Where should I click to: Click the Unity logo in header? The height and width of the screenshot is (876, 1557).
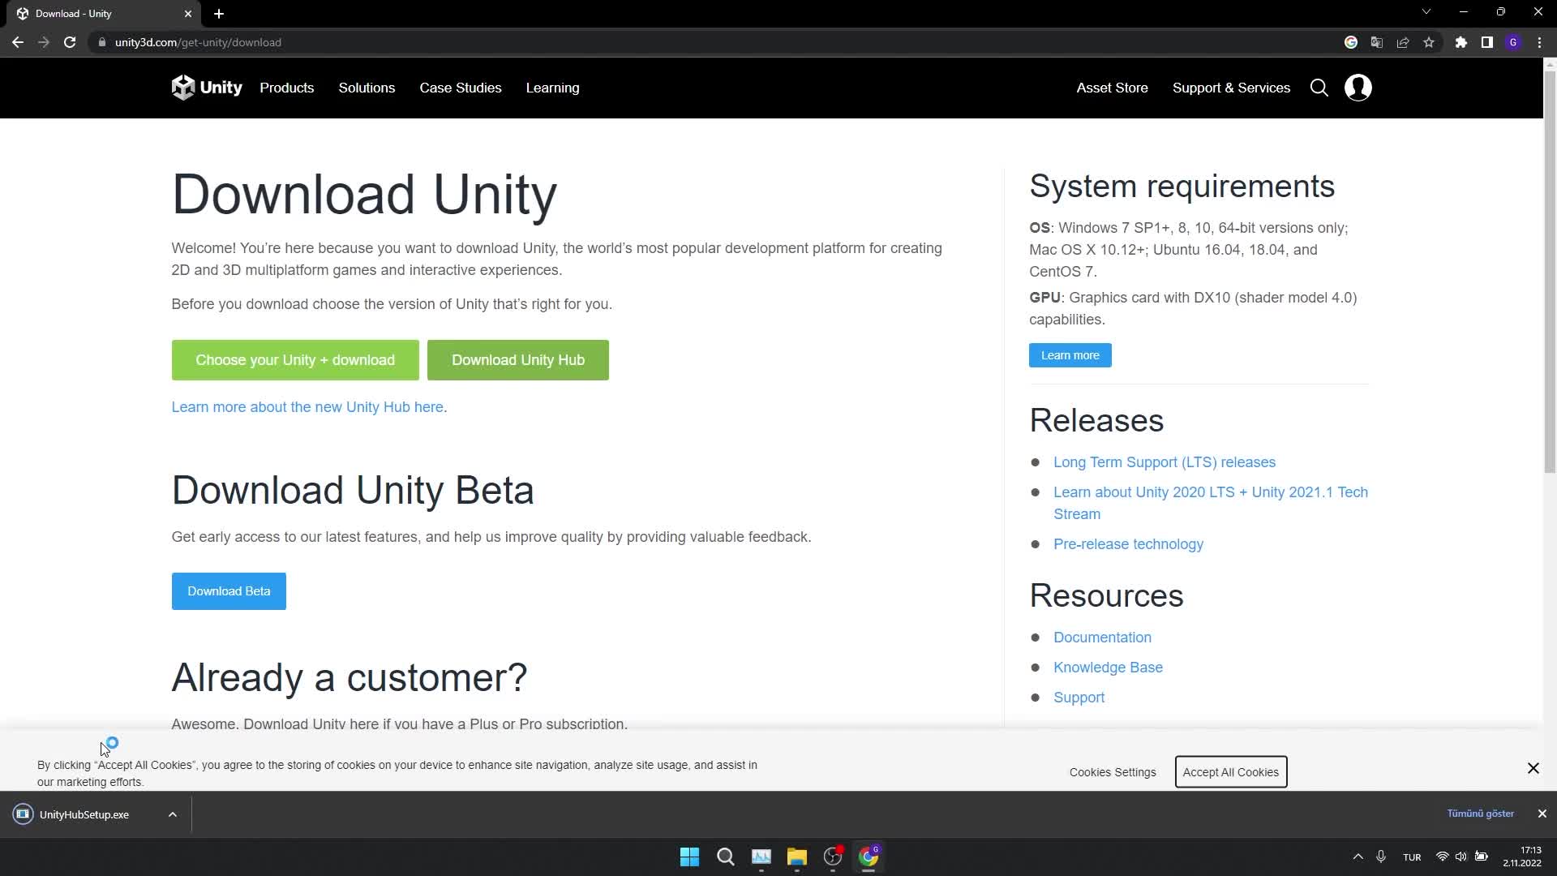207,88
